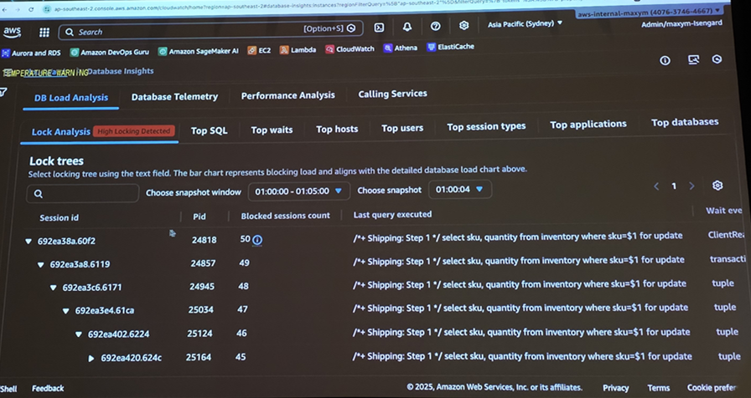The height and width of the screenshot is (398, 751).
Task: Open console settings gear in top bar
Action: coord(464,26)
